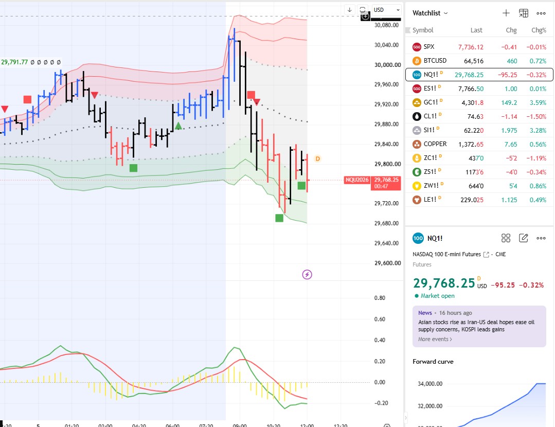The height and width of the screenshot is (427, 555).
Task: Select the LE1! live cattle row
Action: 479,200
